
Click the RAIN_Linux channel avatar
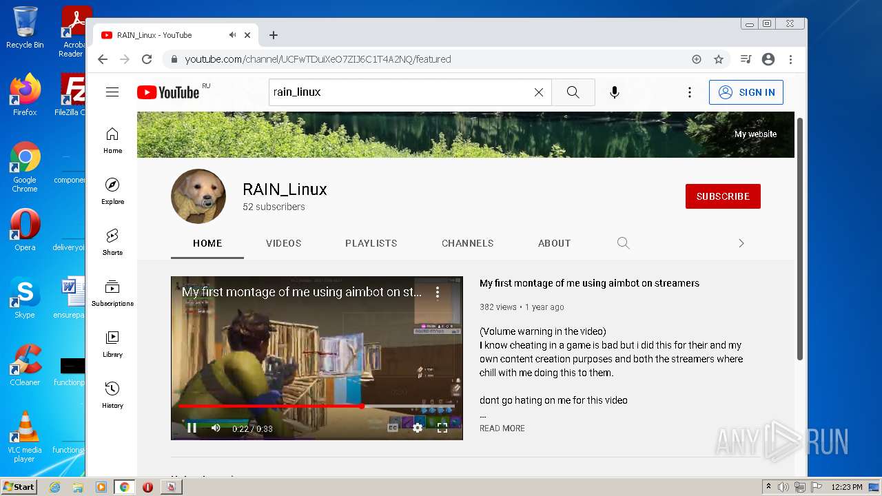(198, 196)
